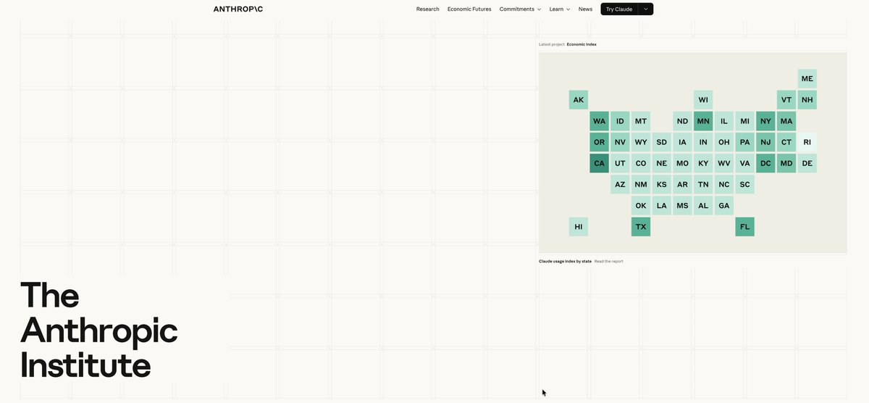Screen dimensions: 869x403
Task: Select the WA state tile
Action: (x=599, y=121)
